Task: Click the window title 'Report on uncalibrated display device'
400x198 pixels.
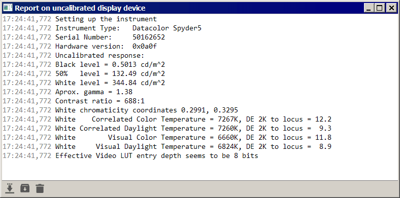Action: [80, 8]
